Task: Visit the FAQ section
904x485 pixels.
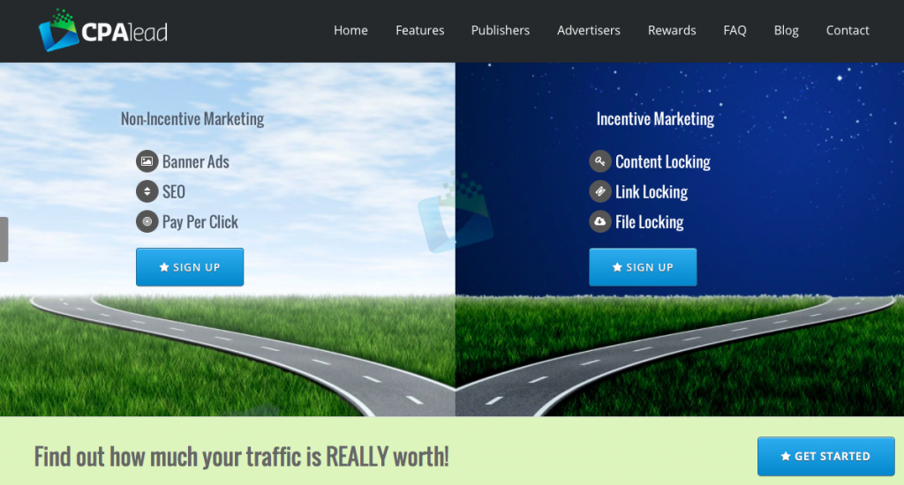Action: pyautogui.click(x=734, y=30)
